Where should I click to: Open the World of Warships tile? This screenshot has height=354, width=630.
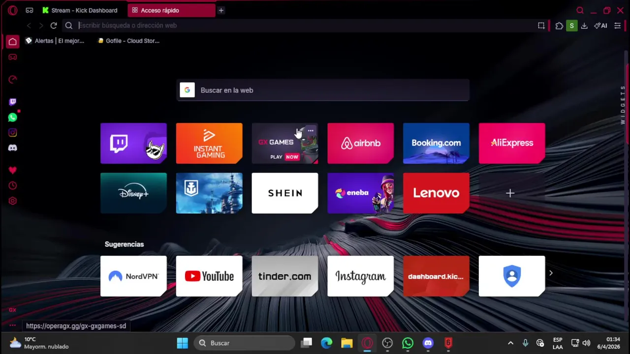tap(209, 193)
